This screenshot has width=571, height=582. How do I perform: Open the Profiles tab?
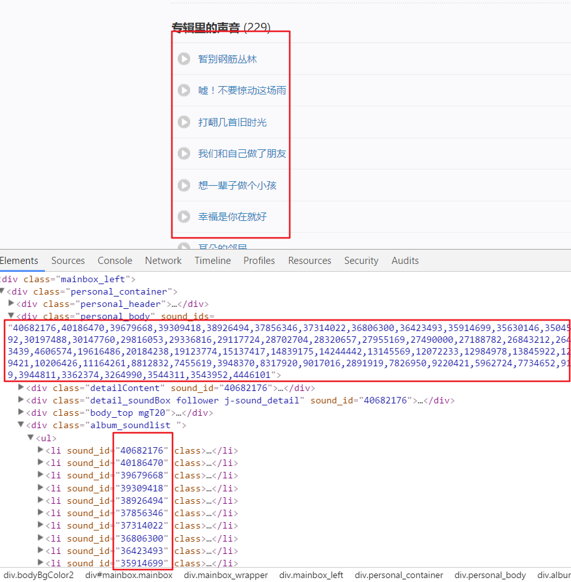point(259,261)
